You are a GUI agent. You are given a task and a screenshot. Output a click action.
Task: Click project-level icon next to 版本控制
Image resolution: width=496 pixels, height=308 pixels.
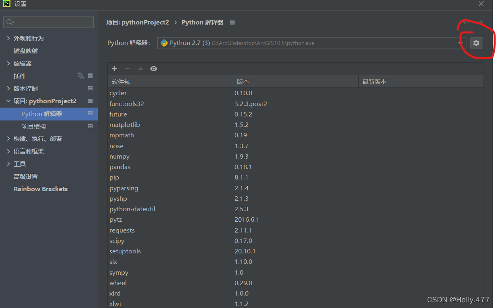click(x=91, y=88)
